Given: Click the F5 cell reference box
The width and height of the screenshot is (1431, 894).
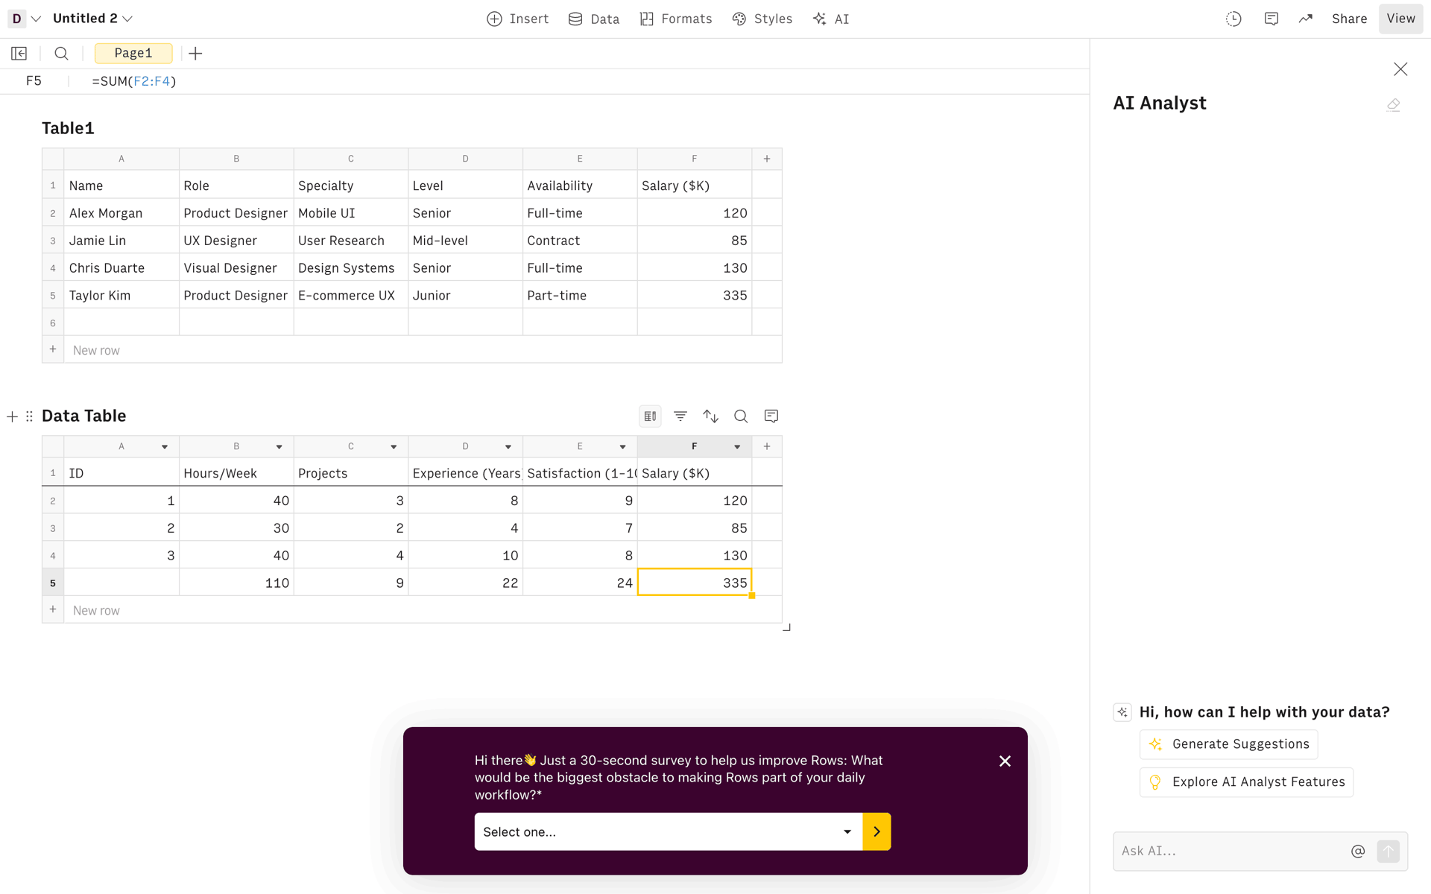Looking at the screenshot, I should [x=34, y=81].
